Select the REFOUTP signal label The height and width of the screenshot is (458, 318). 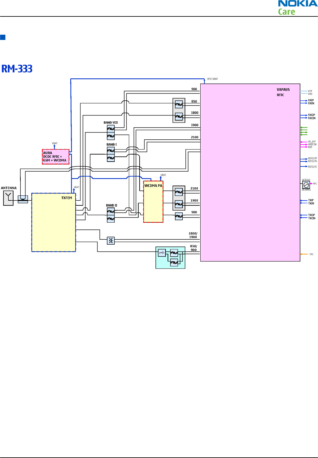(312, 159)
